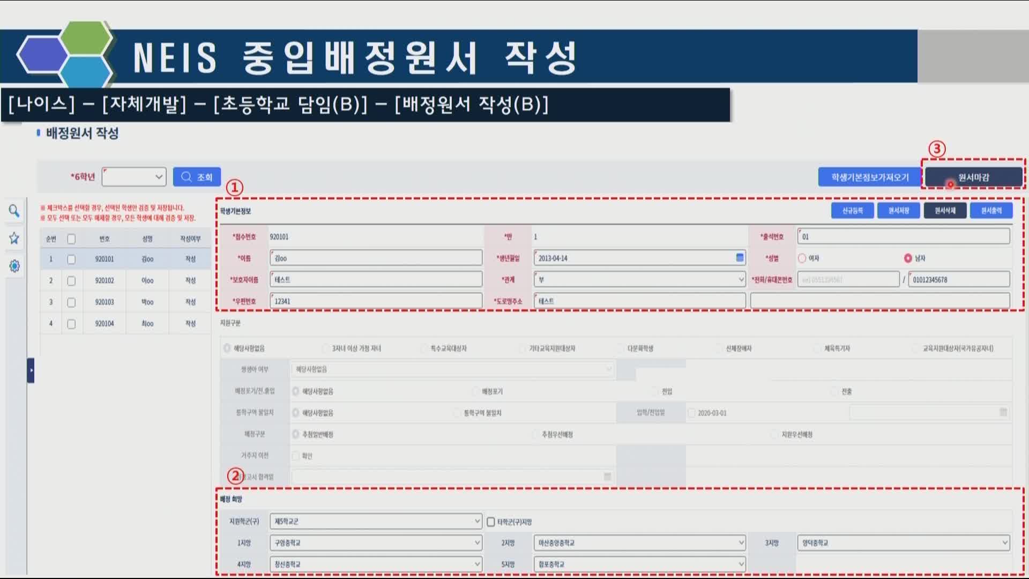Click 학생기본정보가져오기 button

869,177
